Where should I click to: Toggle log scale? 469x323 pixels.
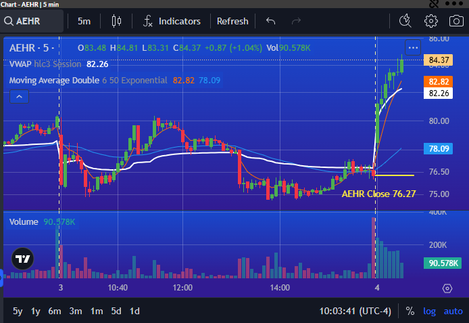[429, 311]
